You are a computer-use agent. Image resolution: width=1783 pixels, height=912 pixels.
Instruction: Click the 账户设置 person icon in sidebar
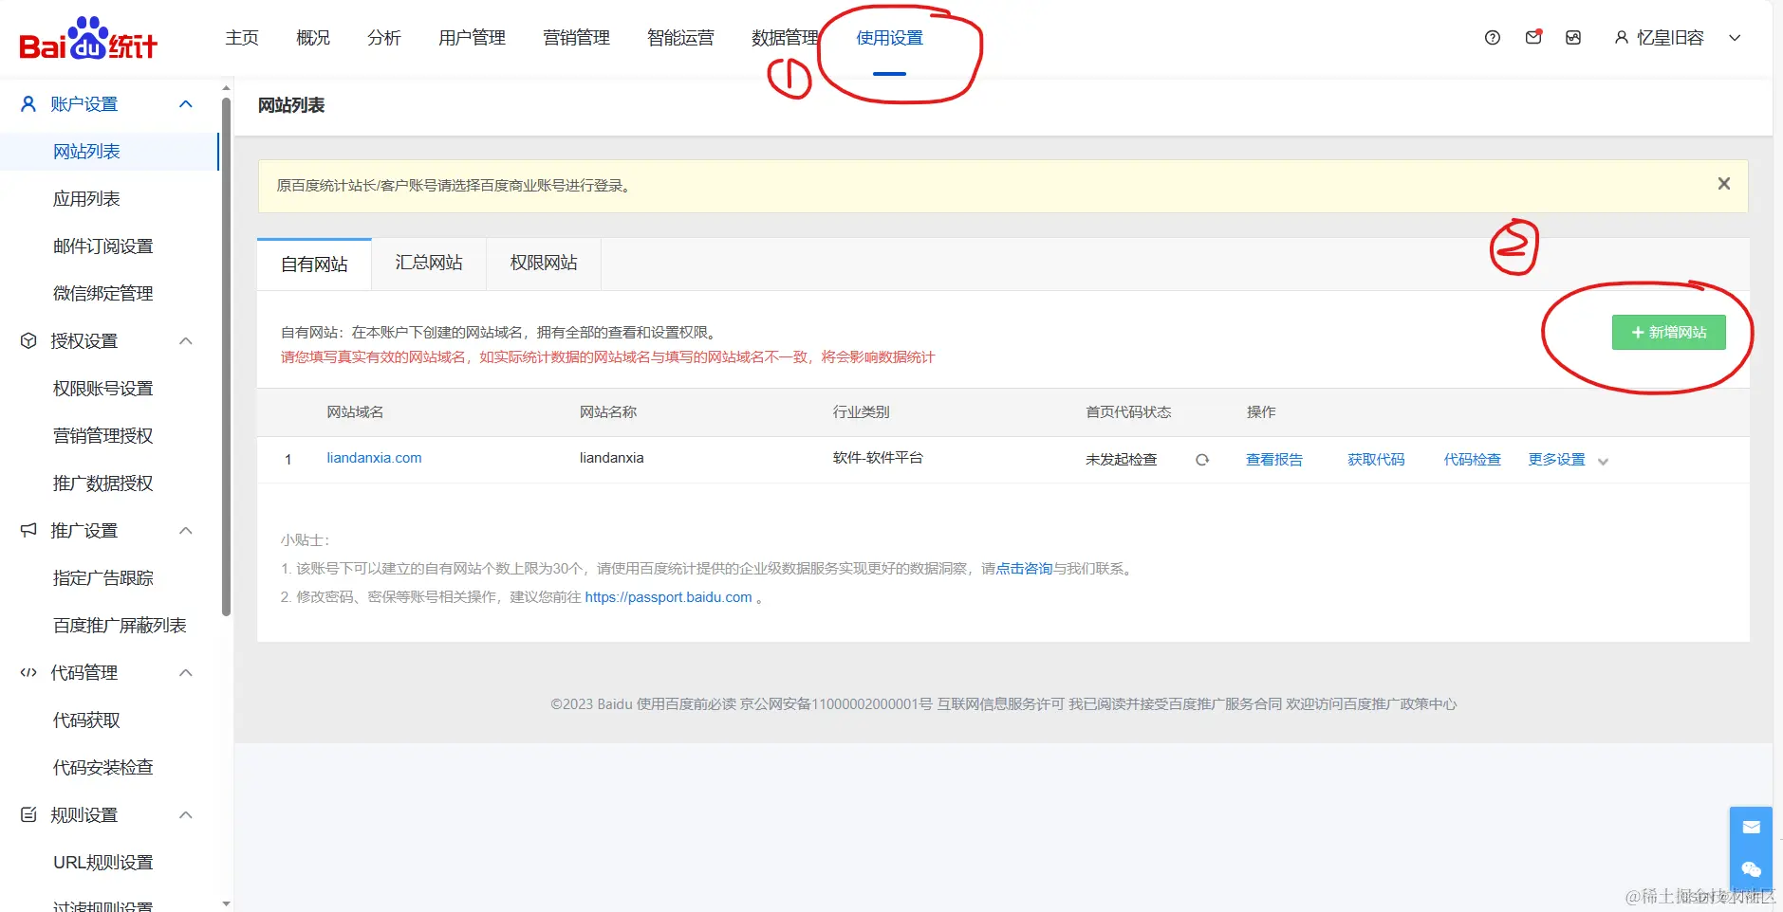(x=27, y=104)
